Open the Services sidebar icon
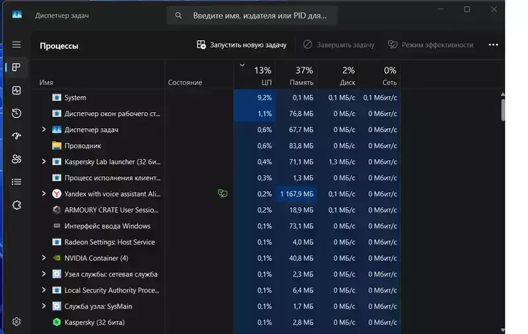 [x=16, y=205]
